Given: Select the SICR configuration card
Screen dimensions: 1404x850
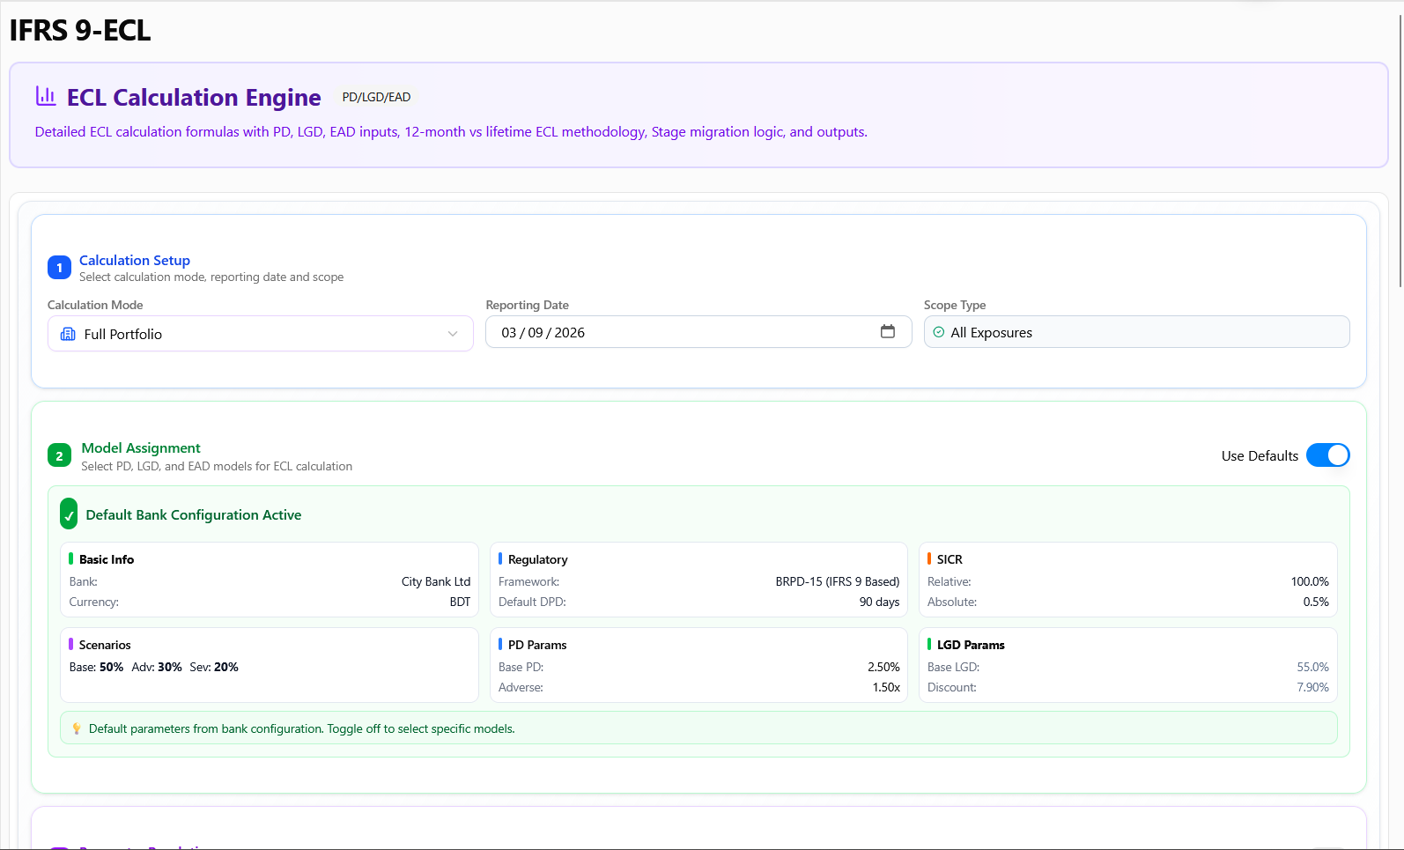Looking at the screenshot, I should (1127, 580).
